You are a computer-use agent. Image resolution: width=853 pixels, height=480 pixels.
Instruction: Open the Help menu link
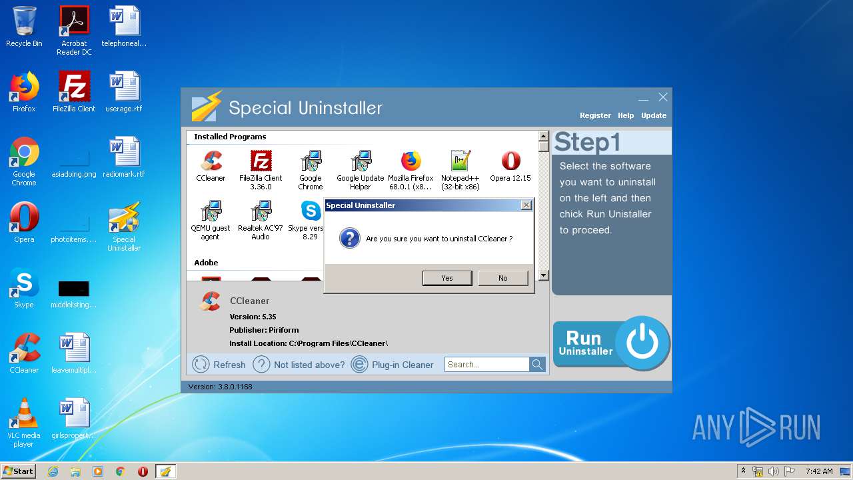coord(626,115)
